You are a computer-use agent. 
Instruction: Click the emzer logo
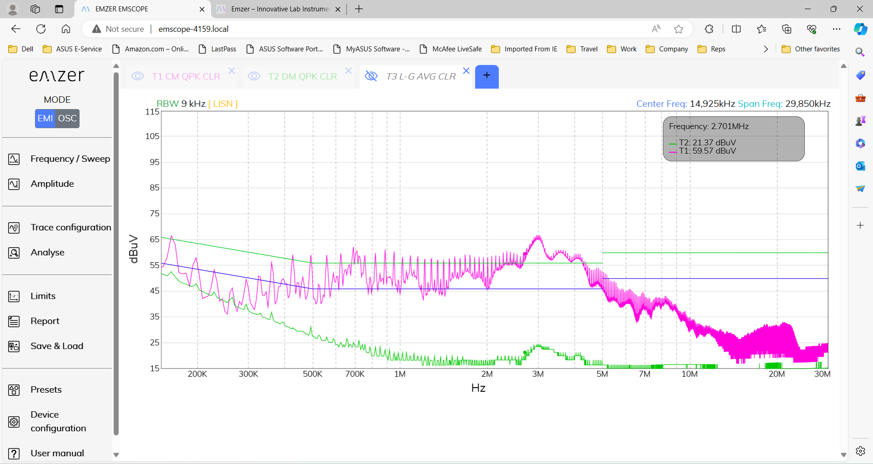click(57, 75)
